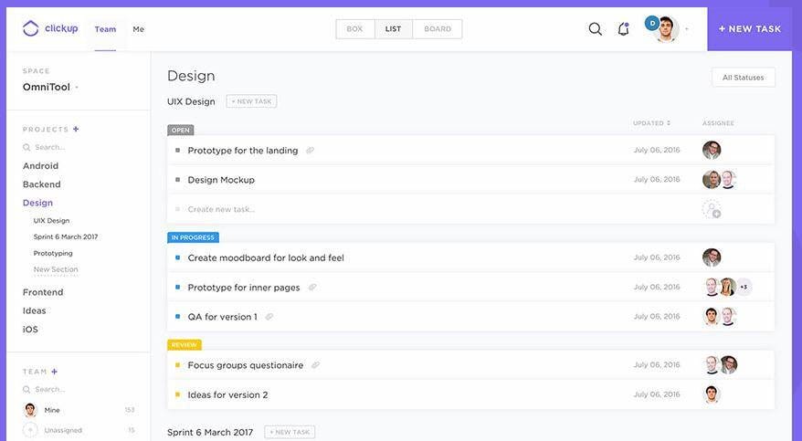Viewport: 802px width, 441px height.
Task: Open UIX Design section in sidebar
Action: [x=51, y=220]
